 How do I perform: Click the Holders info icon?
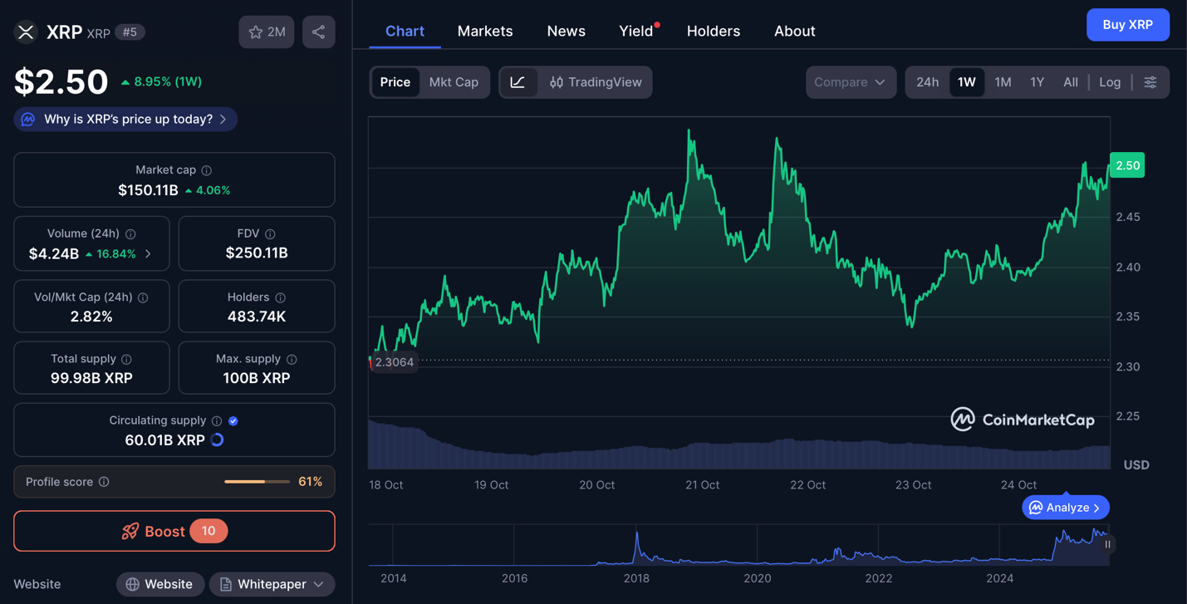point(281,297)
